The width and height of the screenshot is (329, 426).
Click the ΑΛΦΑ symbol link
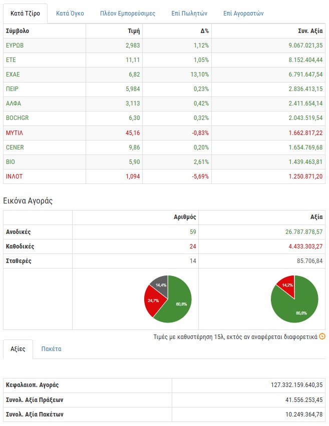pos(14,103)
